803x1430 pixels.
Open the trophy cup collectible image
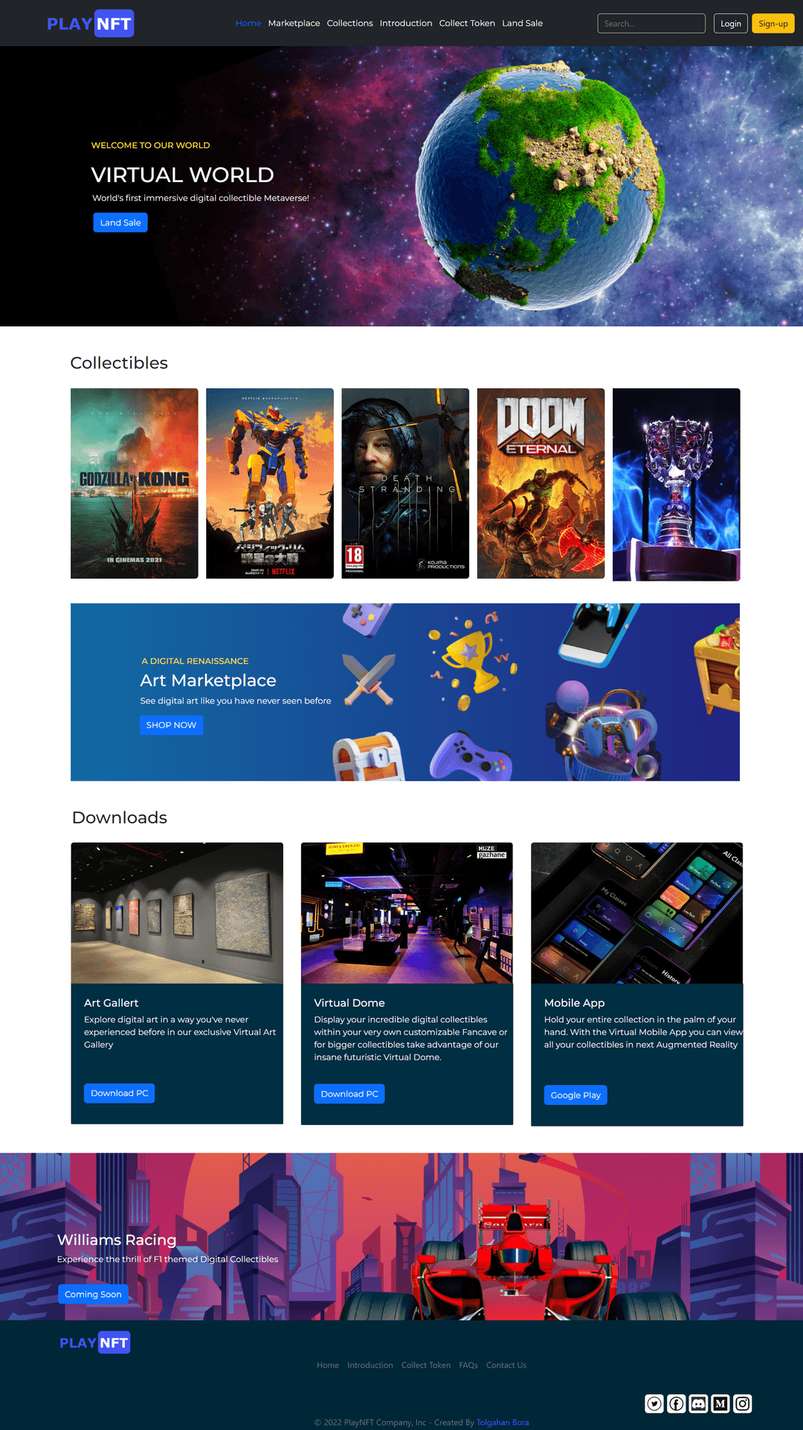(x=677, y=484)
